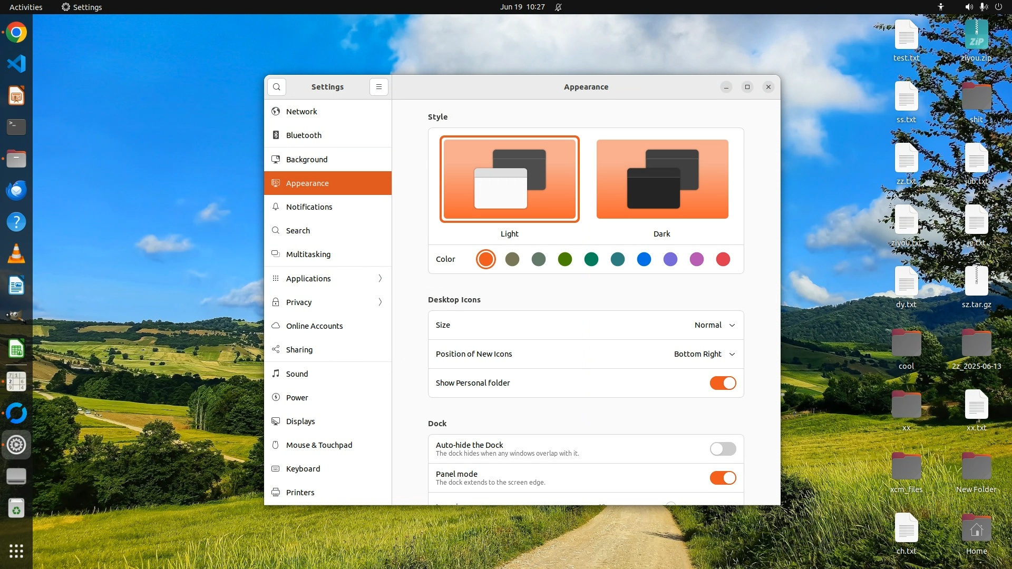Click Activities in the top bar
Image resolution: width=1012 pixels, height=569 pixels.
(x=26, y=7)
